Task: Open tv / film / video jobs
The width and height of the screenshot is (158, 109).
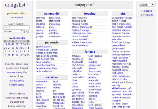Action: (x=120, y=104)
